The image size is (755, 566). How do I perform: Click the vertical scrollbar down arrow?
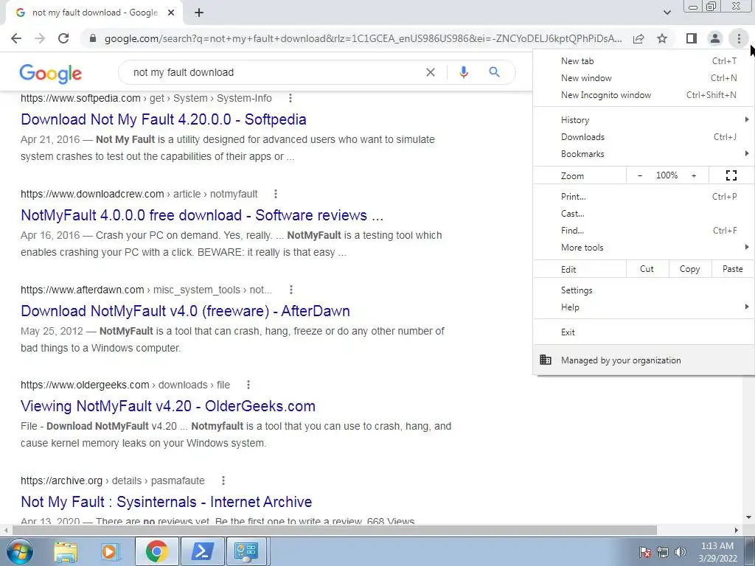pos(748,517)
